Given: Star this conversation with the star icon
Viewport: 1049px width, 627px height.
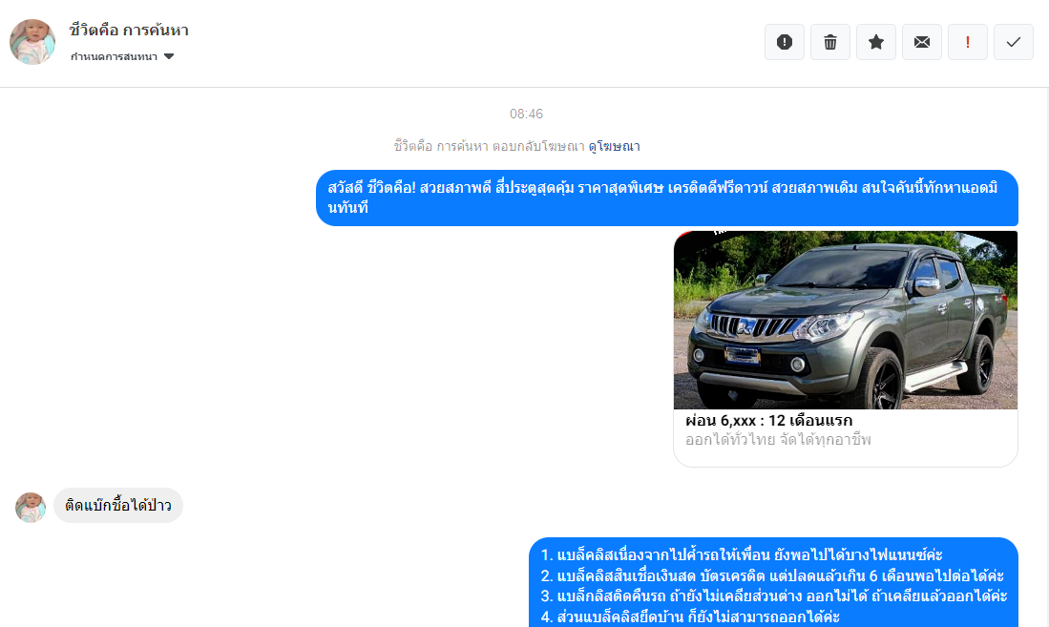Looking at the screenshot, I should click(x=875, y=42).
